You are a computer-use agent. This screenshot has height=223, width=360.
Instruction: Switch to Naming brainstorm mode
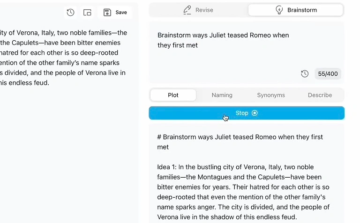[x=222, y=95]
